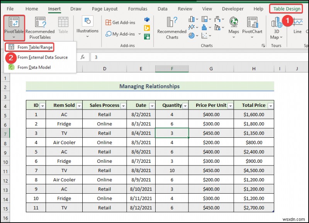The image size is (309, 223).
Task: Open the 3D Map tour button
Action: click(x=277, y=28)
